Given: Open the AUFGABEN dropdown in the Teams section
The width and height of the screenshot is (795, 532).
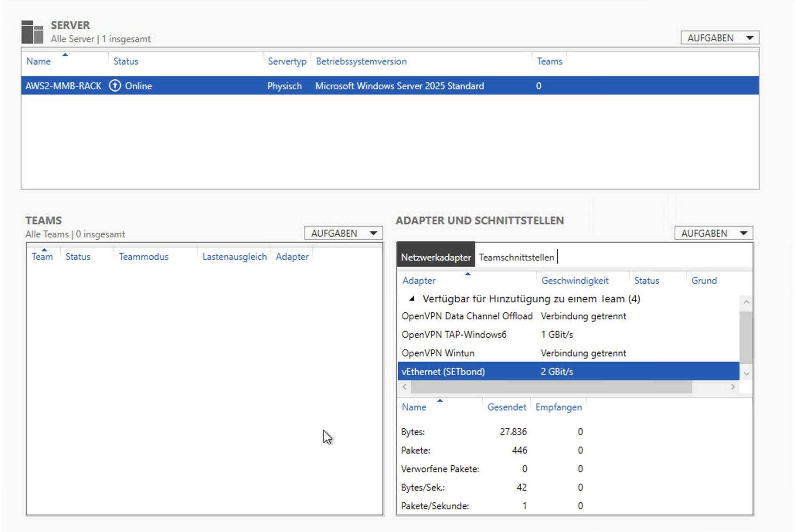Looking at the screenshot, I should pyautogui.click(x=343, y=233).
